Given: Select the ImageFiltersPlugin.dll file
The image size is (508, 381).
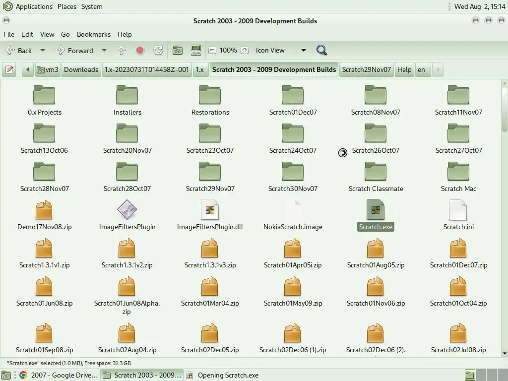Looking at the screenshot, I should tap(210, 215).
